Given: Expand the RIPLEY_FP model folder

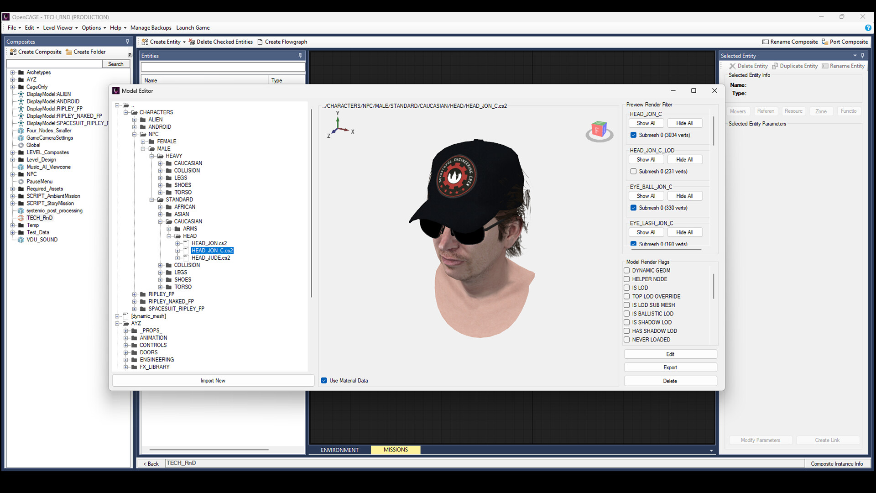Looking at the screenshot, I should 135,294.
